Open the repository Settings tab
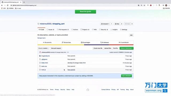The image size is (171, 96). 123,30
